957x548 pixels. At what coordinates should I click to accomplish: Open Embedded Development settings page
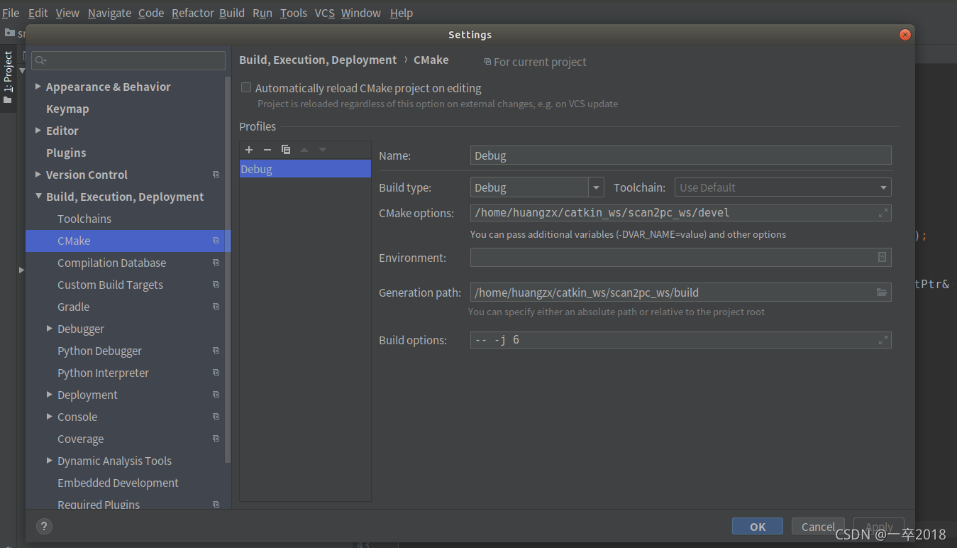[x=118, y=483]
